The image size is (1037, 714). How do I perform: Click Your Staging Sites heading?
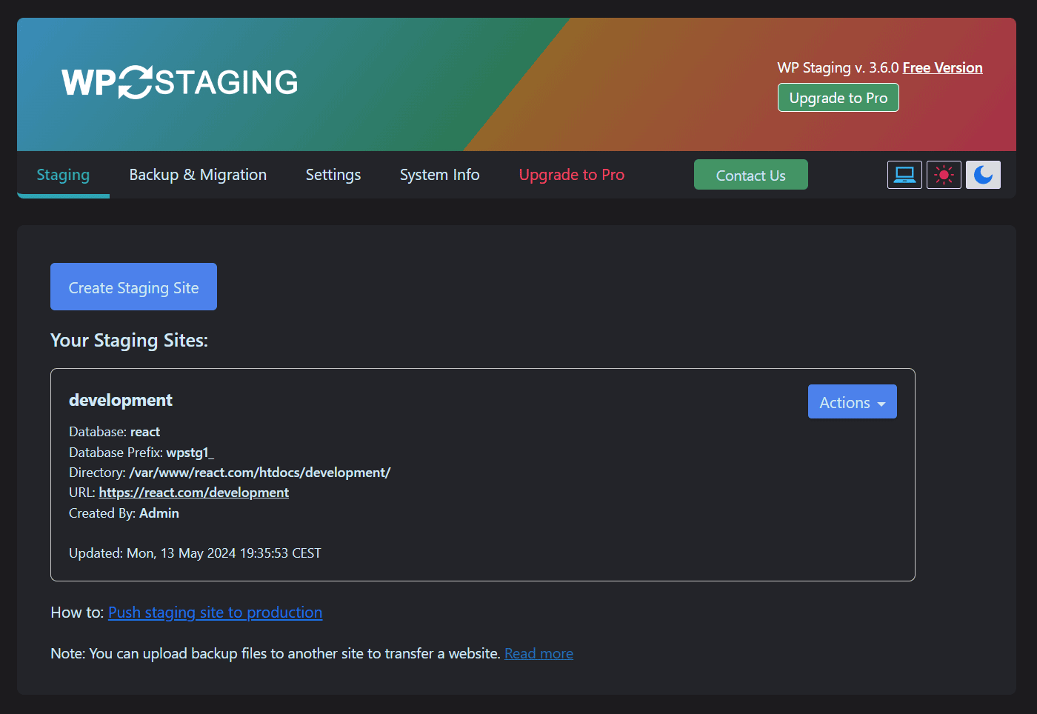pyautogui.click(x=130, y=340)
